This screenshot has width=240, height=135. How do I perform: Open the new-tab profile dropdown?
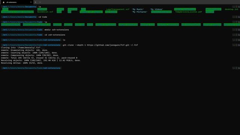pyautogui.click(x=40, y=2)
